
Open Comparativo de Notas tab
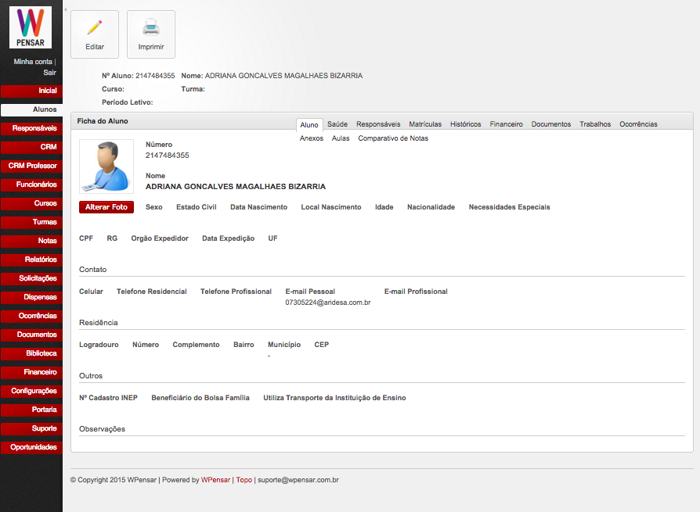(x=393, y=138)
